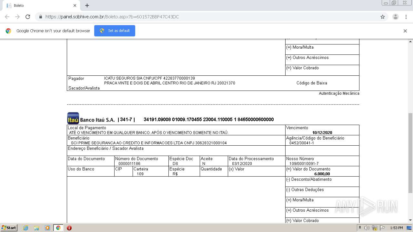Click the volume speaker tray icon
The height and width of the screenshot is (232, 413).
point(367,228)
